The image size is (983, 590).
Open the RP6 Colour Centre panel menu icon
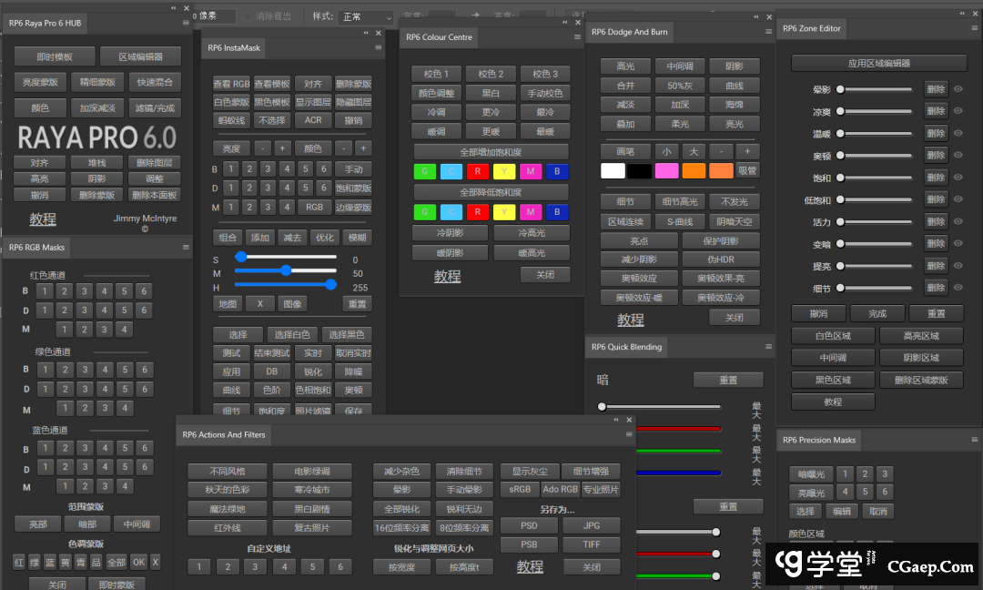577,37
